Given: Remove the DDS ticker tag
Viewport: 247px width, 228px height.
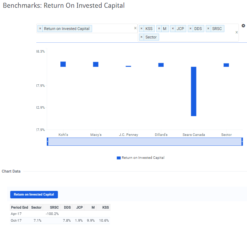Looking at the screenshot, I should [191, 29].
